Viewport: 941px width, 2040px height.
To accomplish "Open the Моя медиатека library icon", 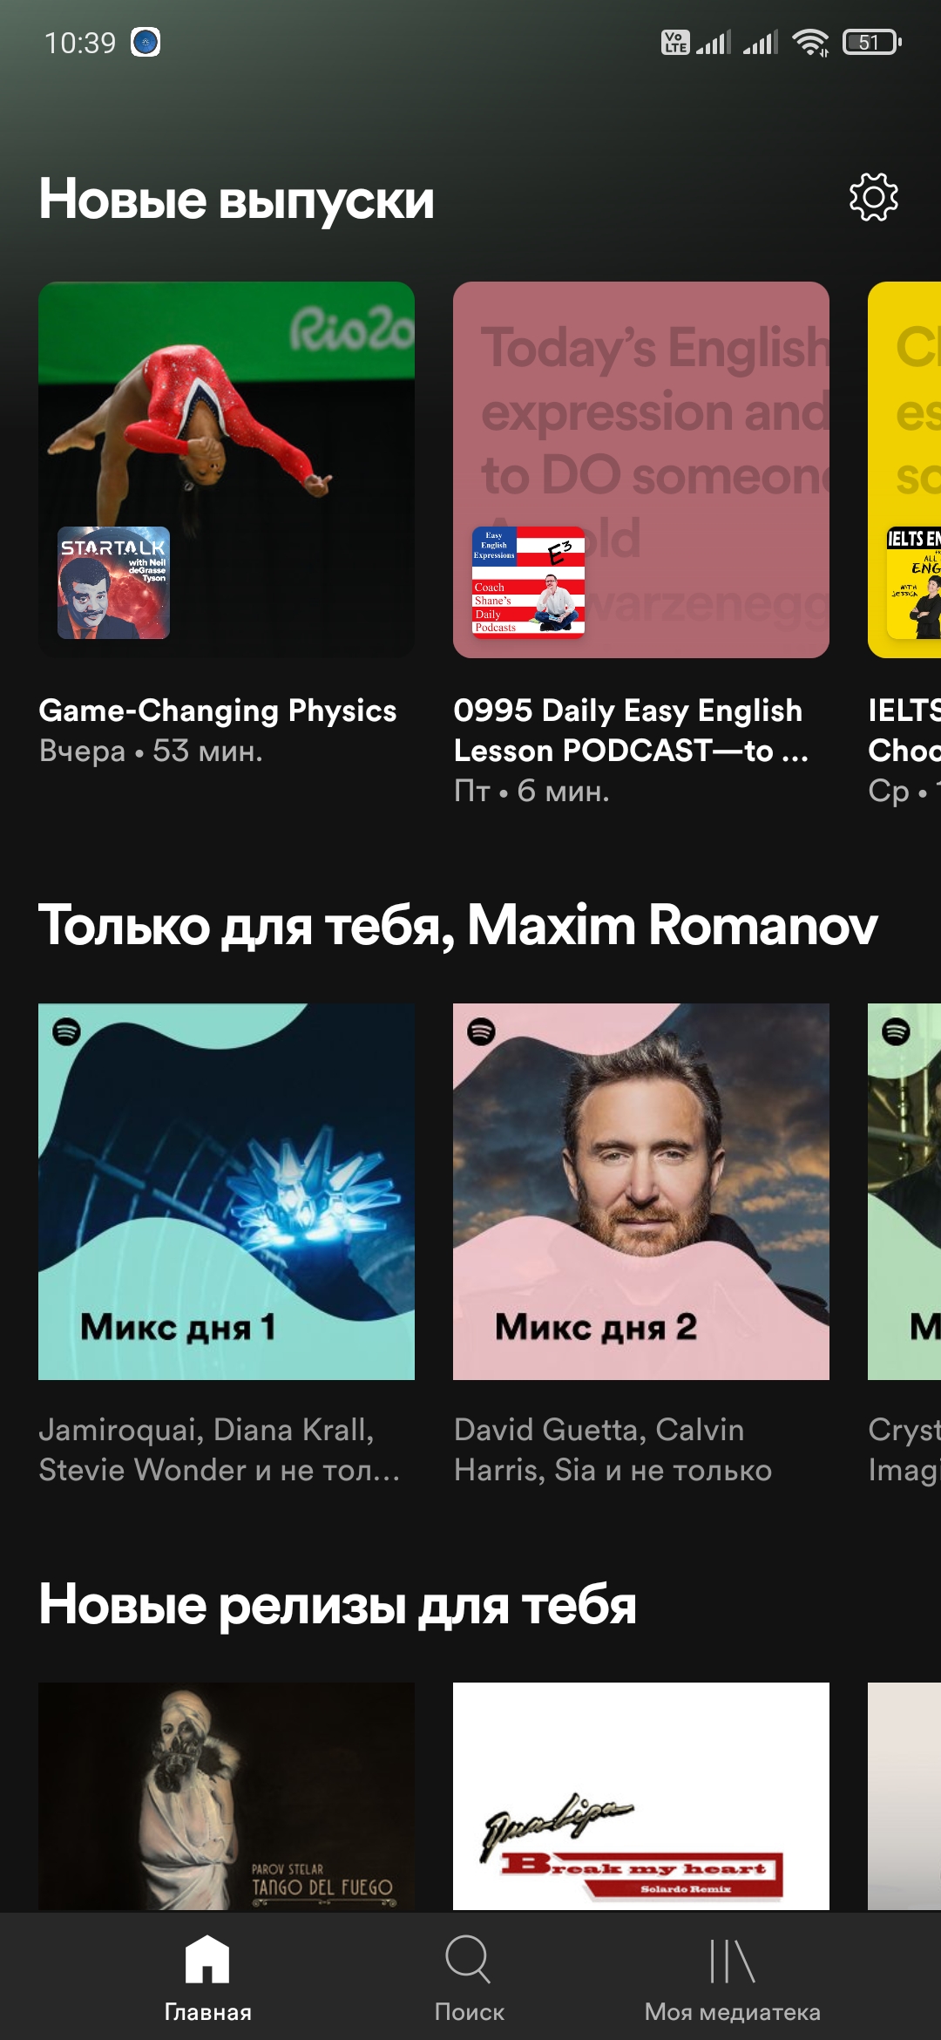I will click(732, 1961).
